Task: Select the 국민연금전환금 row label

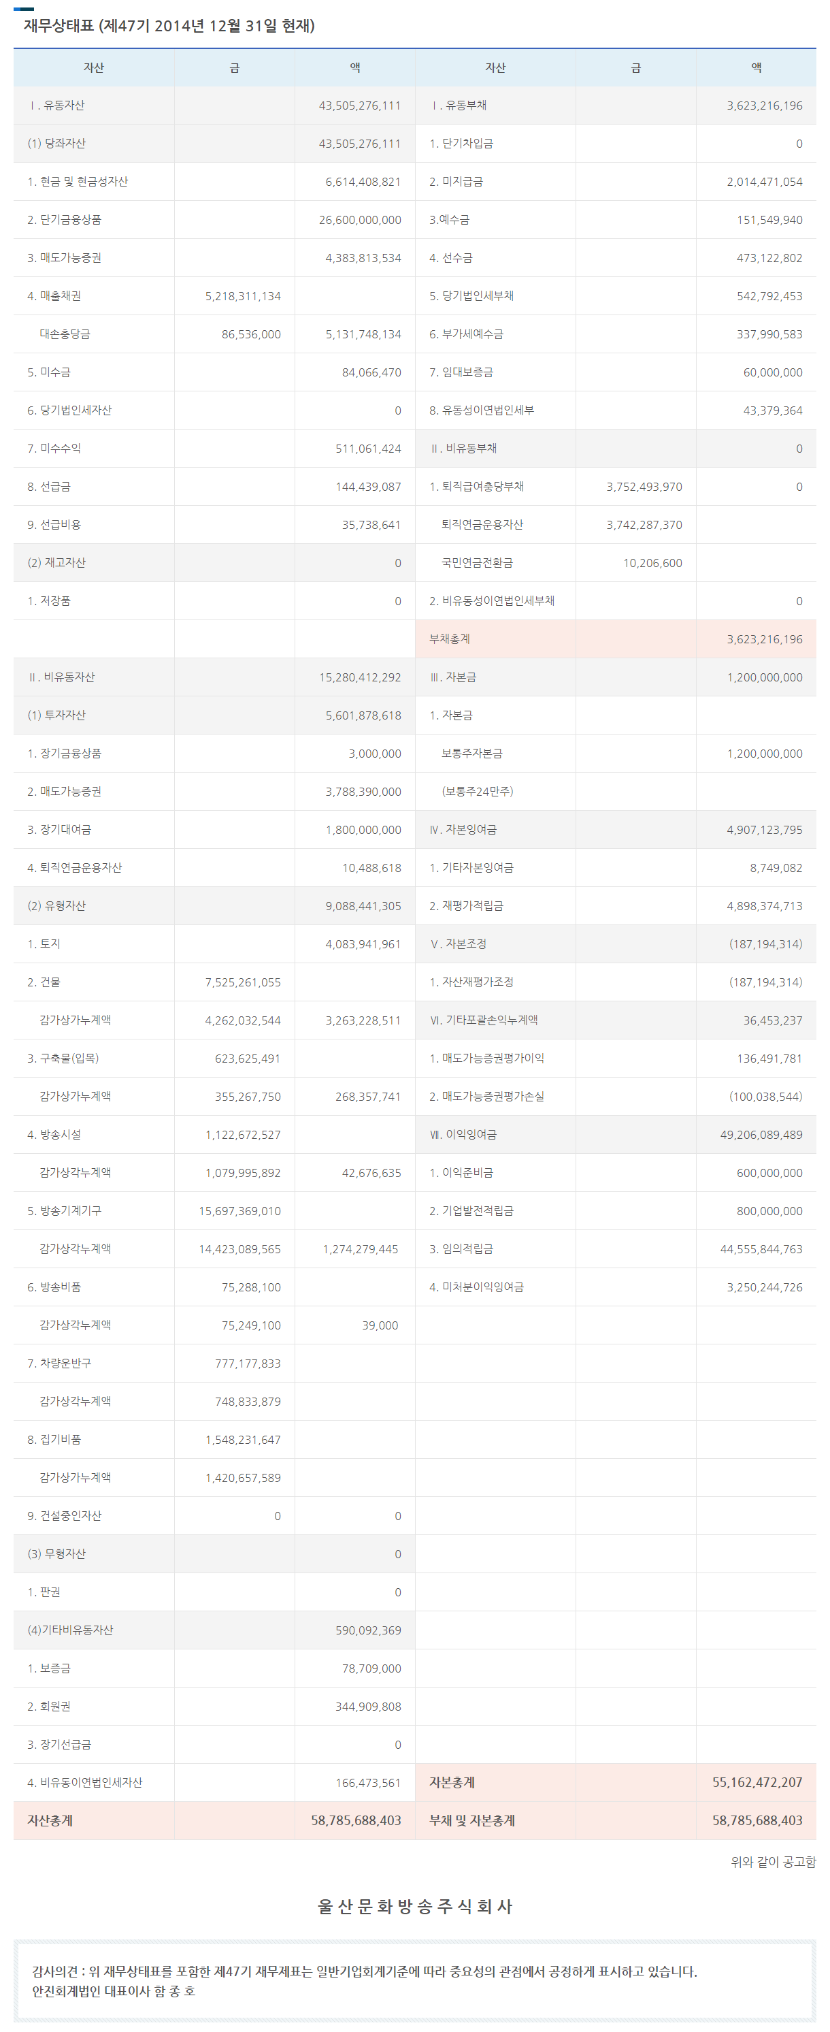Action: (477, 562)
